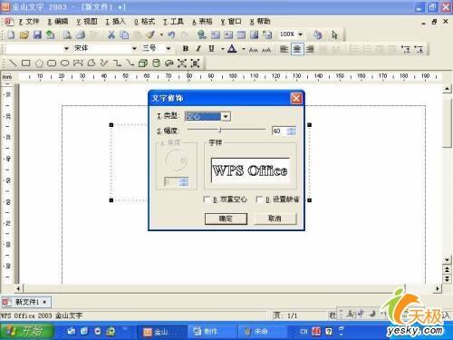Toggle Italic text formatting
This screenshot has height=340, width=453.
coord(198,49)
